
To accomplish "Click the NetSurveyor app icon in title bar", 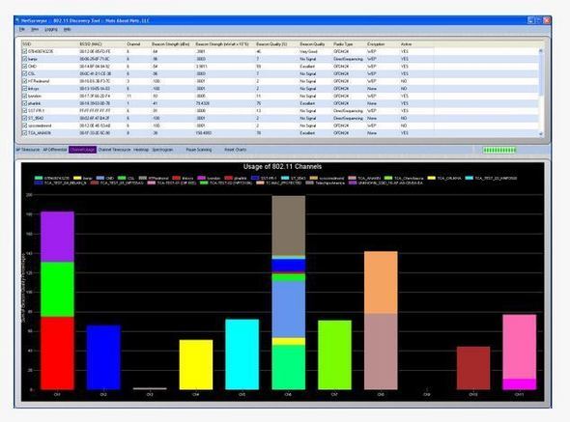I will pos(17,20).
